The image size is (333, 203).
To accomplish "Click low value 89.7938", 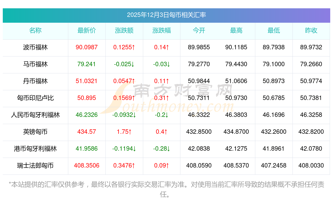I will [x=274, y=47].
